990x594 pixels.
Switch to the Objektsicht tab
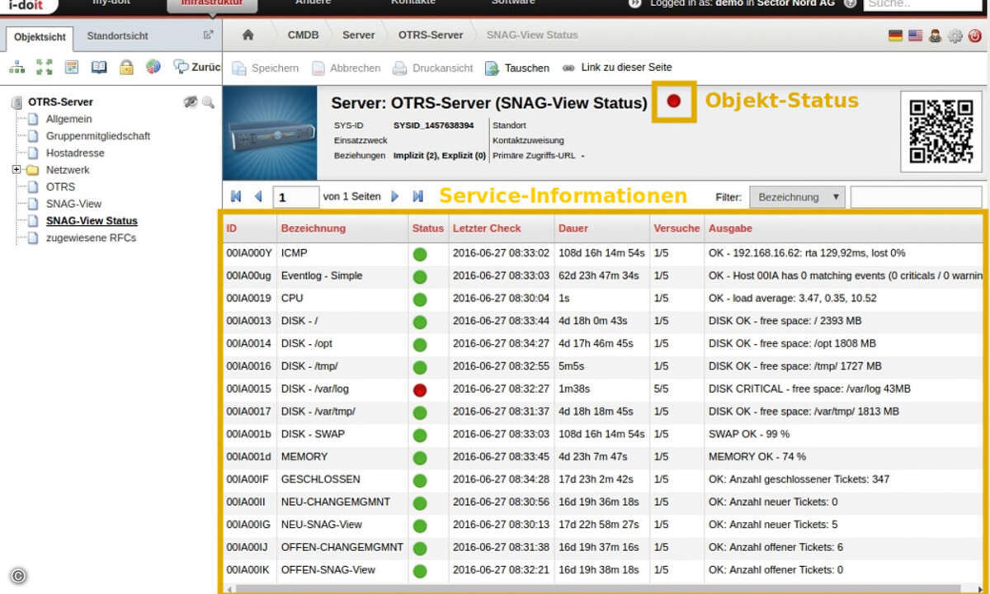[40, 37]
